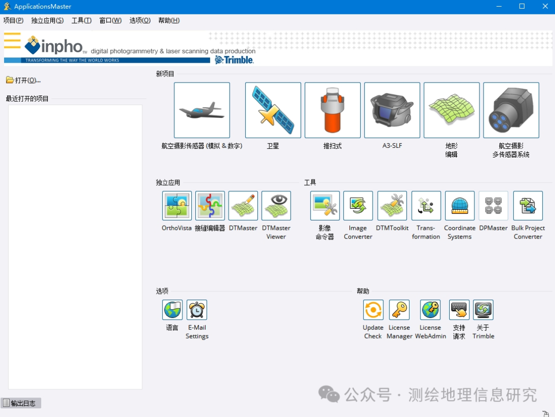The height and width of the screenshot is (417, 555).
Task: Open Bulk Project Converter tool
Action: [528, 206]
